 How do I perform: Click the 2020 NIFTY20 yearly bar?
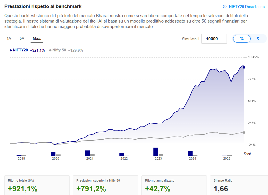[x=53, y=154]
